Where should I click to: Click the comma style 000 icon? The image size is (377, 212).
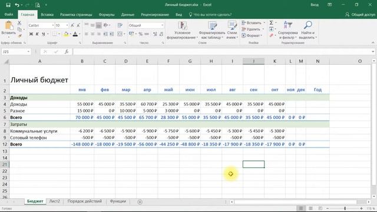click(147, 34)
